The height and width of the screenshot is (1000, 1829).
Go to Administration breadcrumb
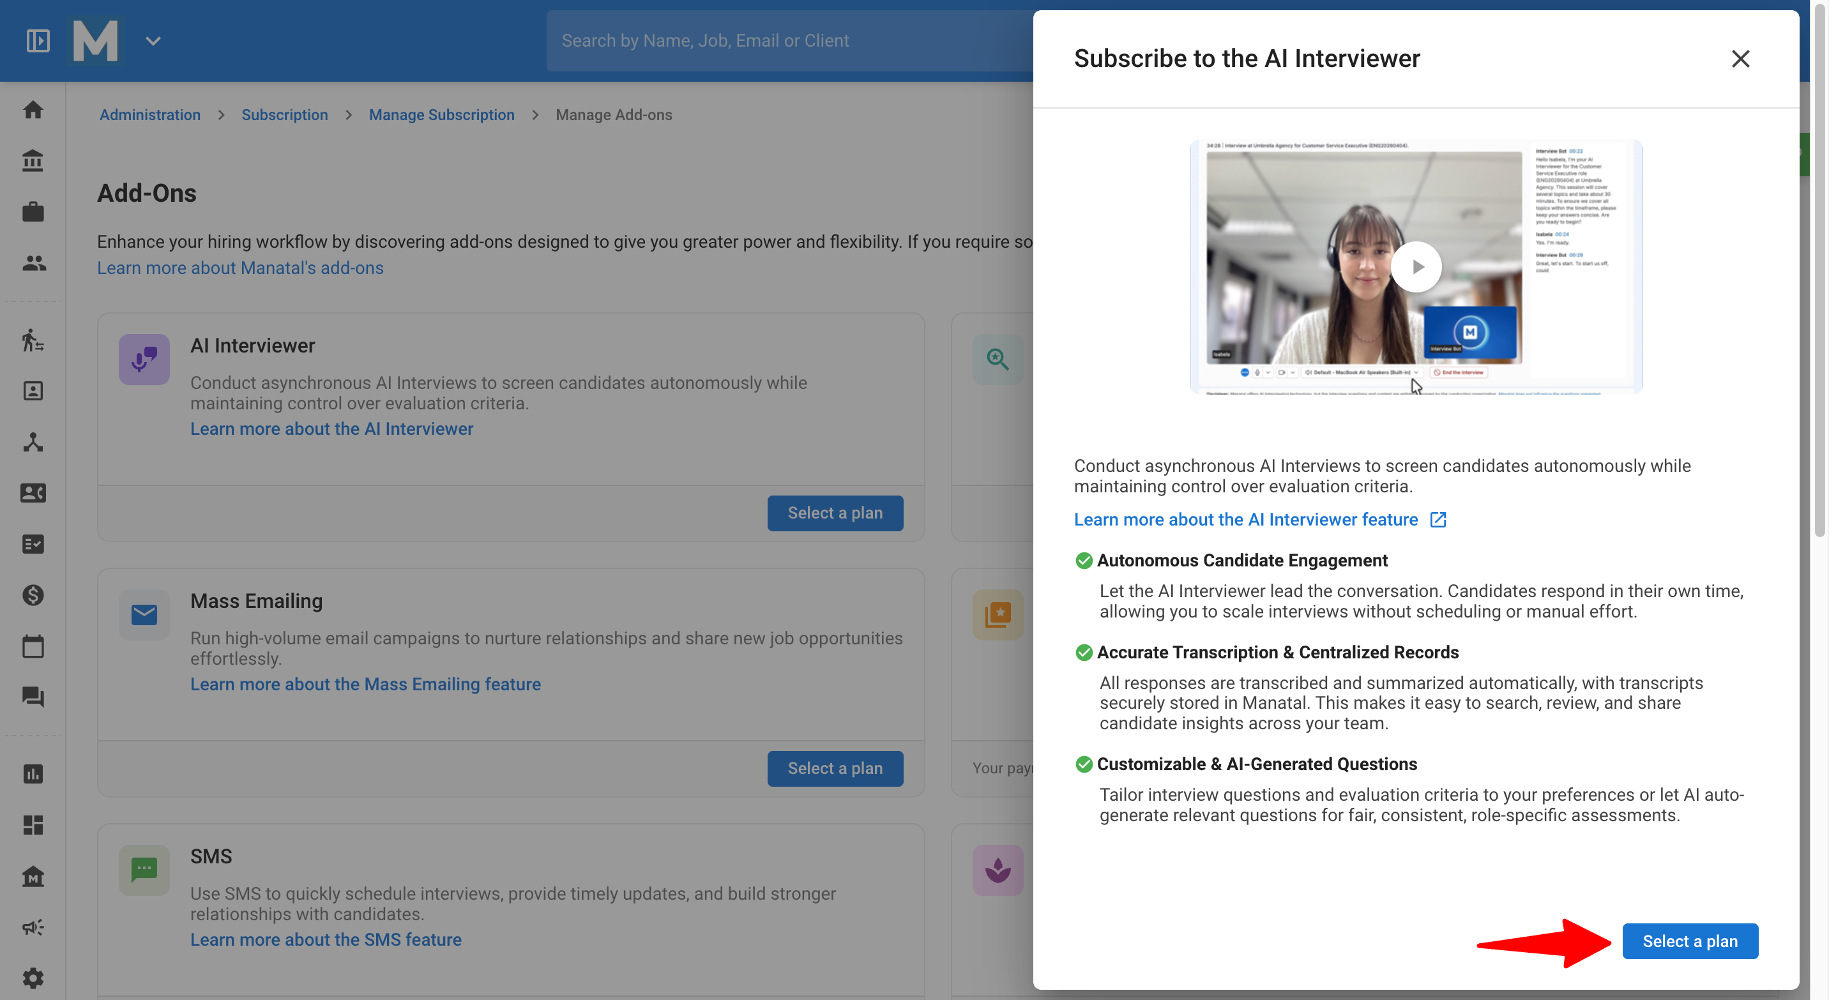click(150, 114)
